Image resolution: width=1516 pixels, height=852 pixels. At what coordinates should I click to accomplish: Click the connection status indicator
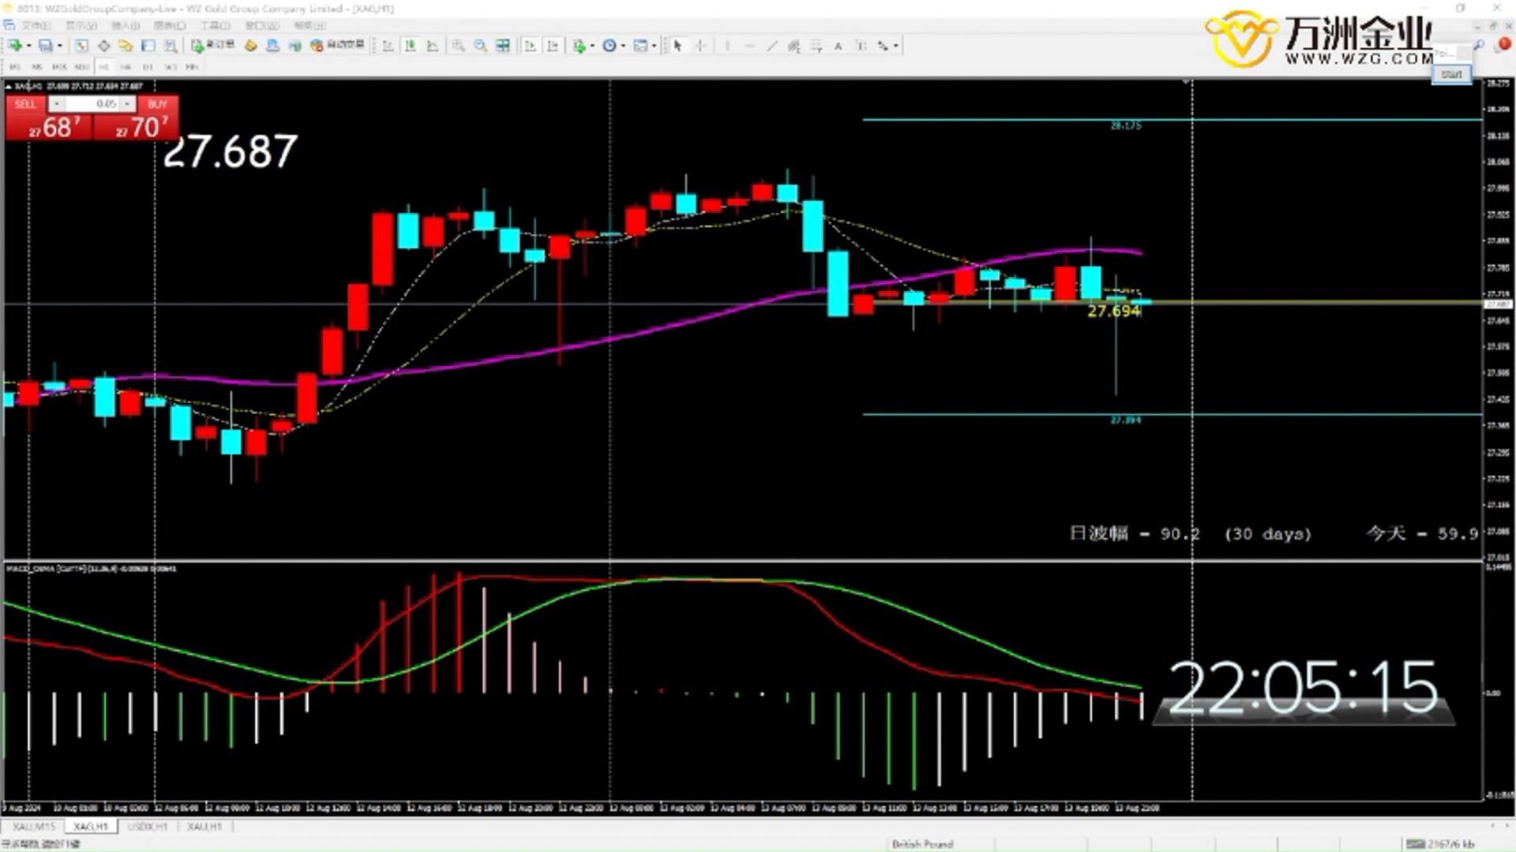point(1441,844)
